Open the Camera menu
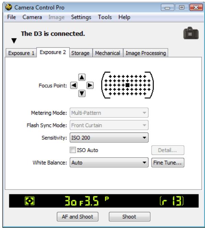This screenshot has width=205, height=228. [32, 17]
